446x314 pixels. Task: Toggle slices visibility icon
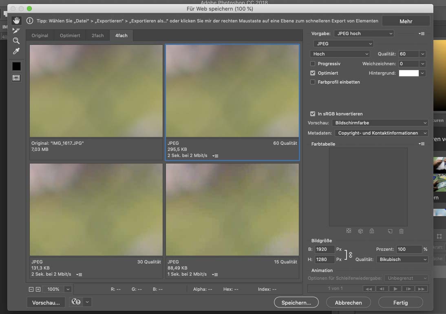pyautogui.click(x=16, y=77)
